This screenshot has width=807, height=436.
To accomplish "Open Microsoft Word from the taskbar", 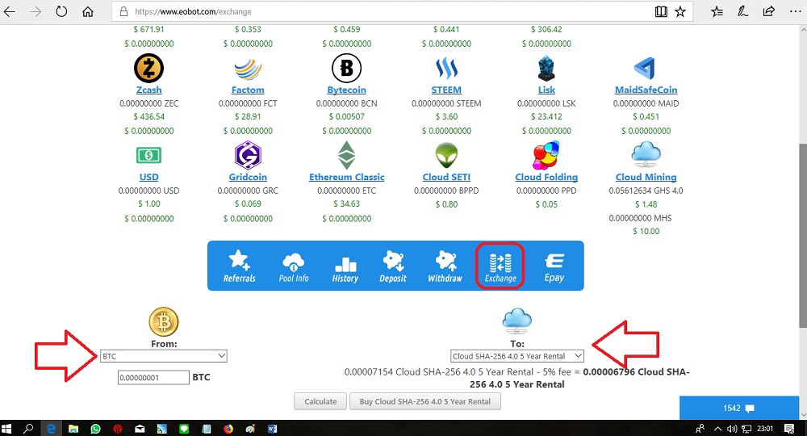I will click(x=272, y=428).
